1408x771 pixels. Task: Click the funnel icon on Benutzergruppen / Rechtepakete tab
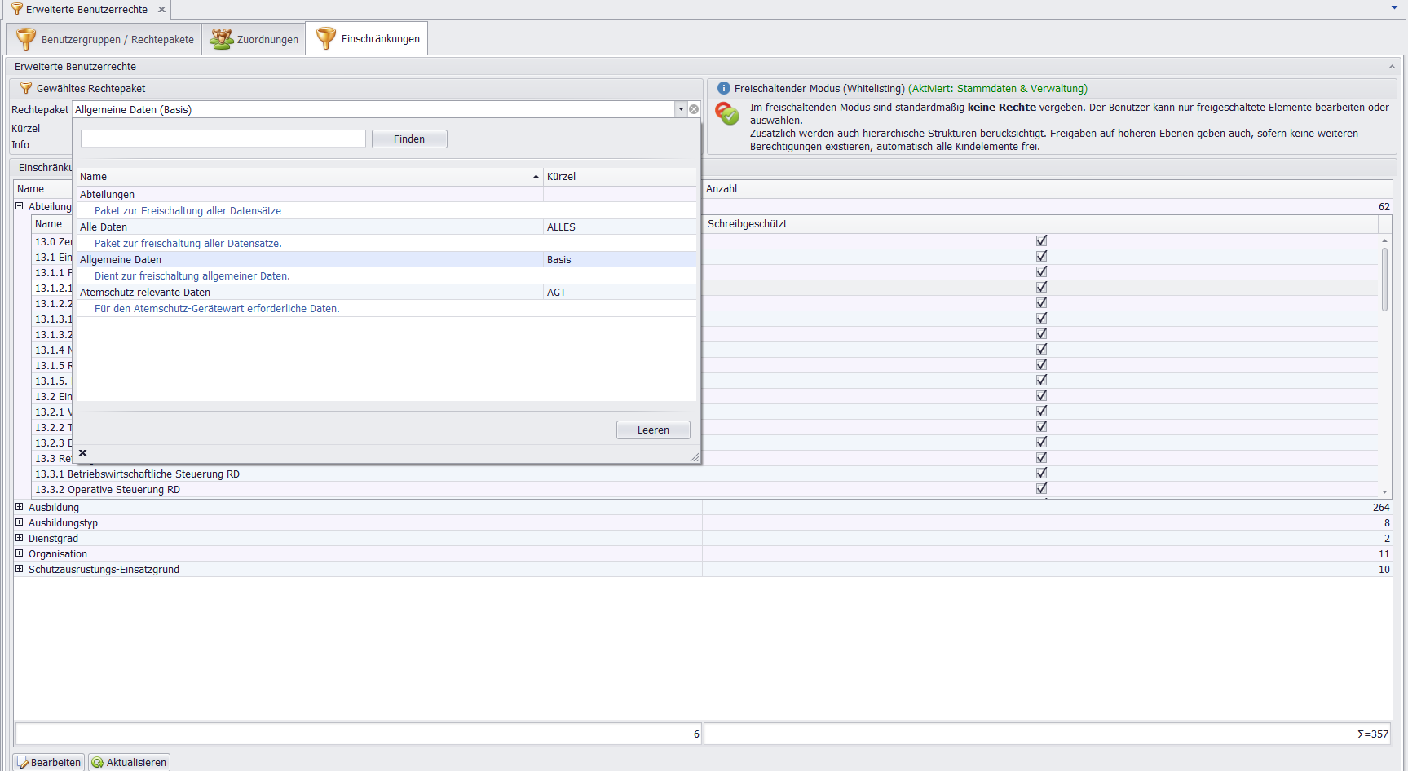tap(26, 39)
